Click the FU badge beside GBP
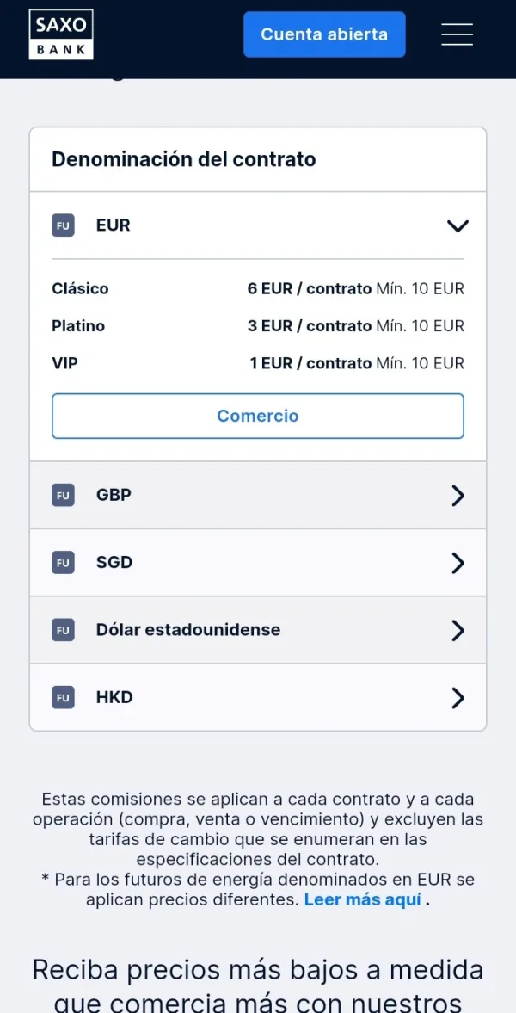This screenshot has width=516, height=1013. (63, 495)
